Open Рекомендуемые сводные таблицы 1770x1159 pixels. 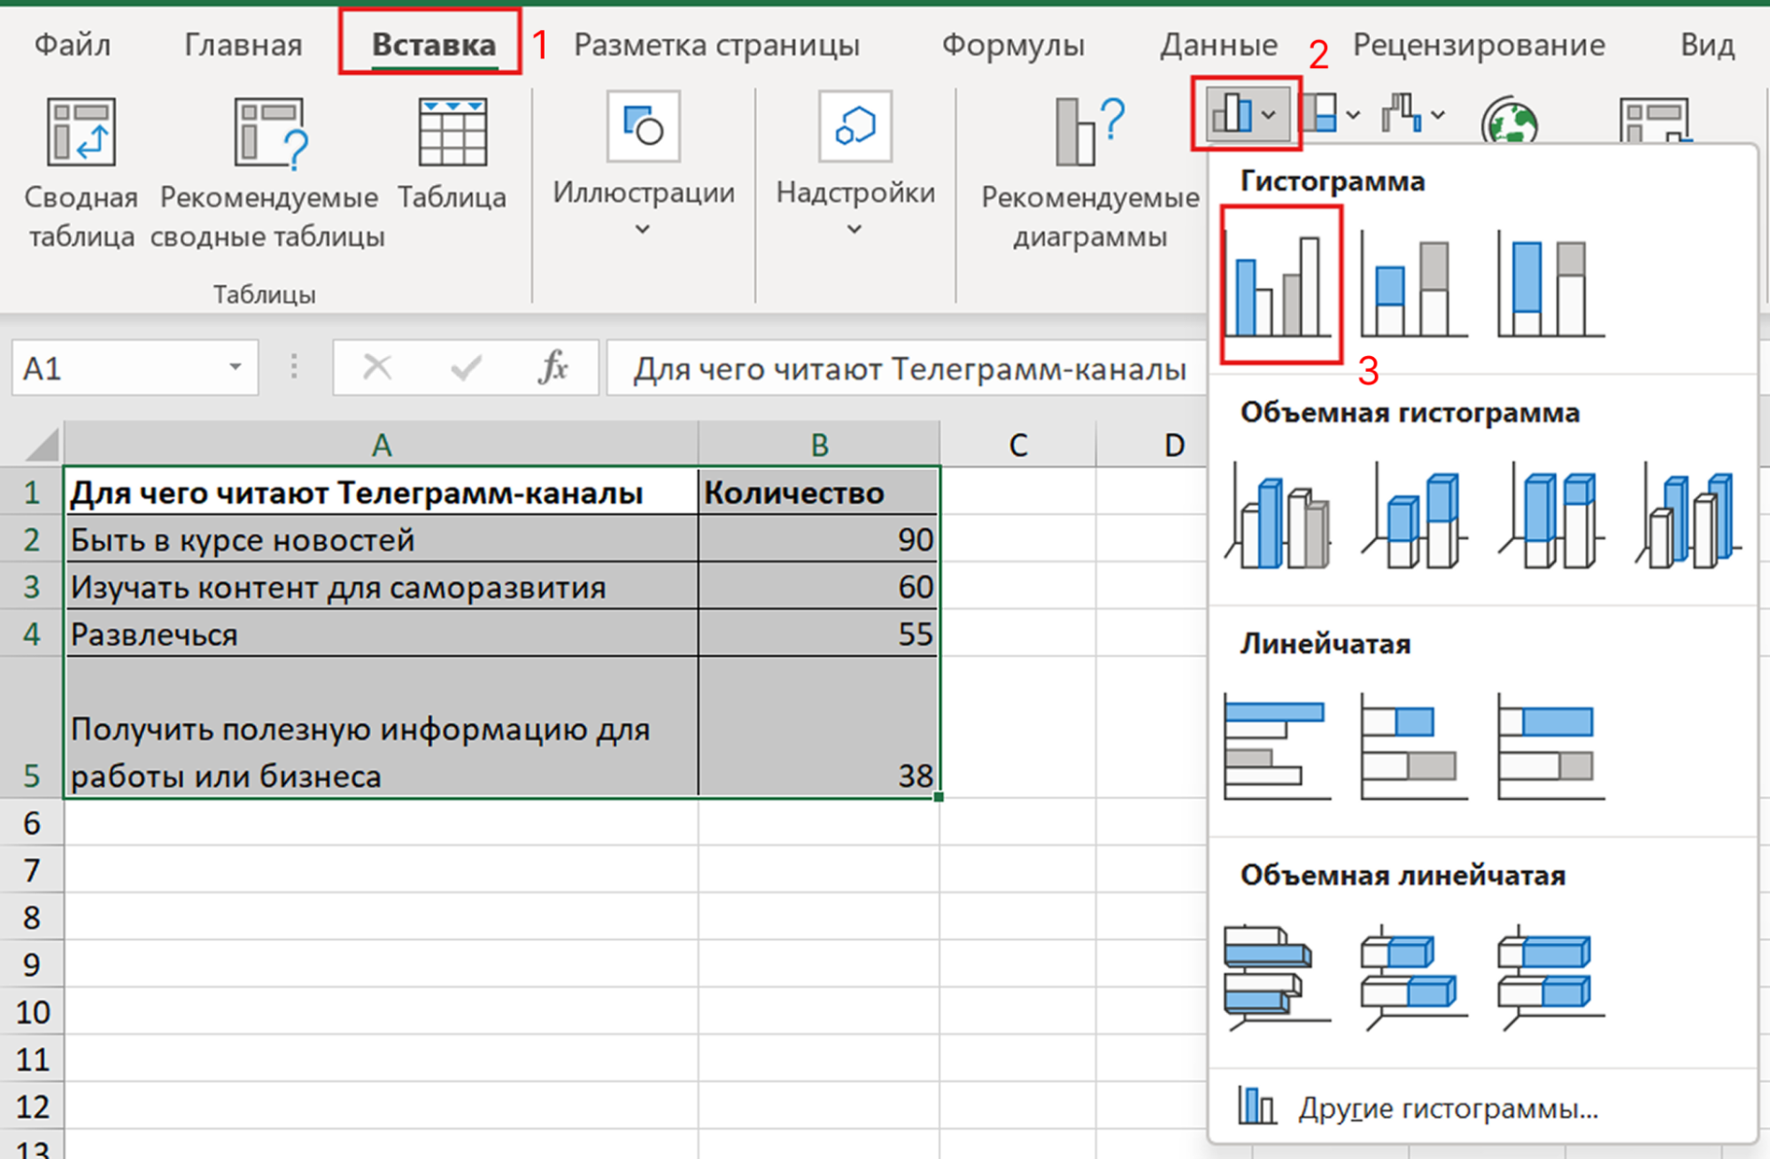269,133
